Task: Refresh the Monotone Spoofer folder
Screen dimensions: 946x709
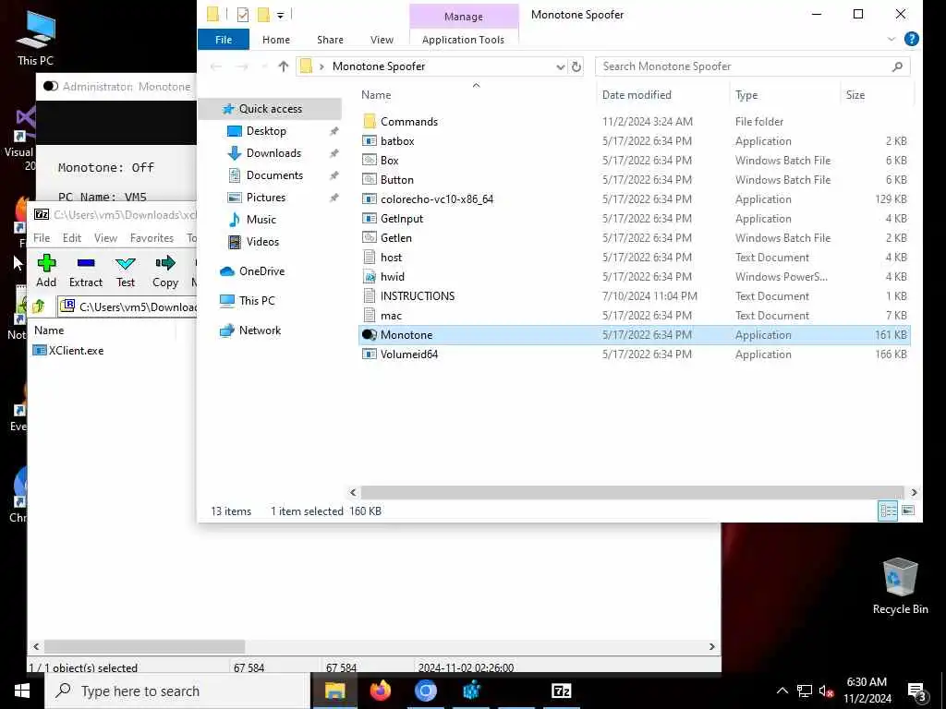Action: tap(576, 66)
